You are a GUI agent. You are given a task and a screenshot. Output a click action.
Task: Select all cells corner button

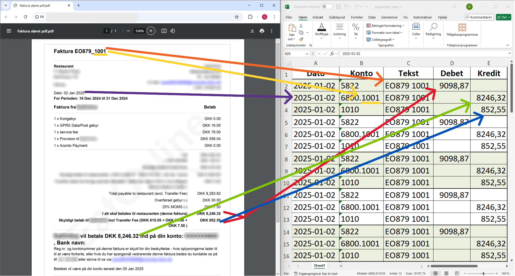point(288,64)
